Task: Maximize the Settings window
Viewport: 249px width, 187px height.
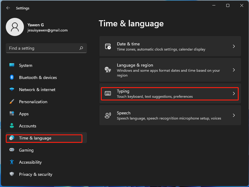Action: point(228,5)
